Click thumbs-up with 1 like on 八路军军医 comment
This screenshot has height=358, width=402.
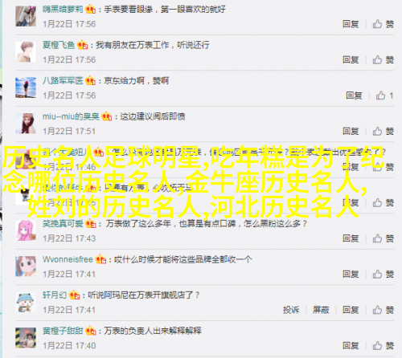pyautogui.click(x=384, y=96)
